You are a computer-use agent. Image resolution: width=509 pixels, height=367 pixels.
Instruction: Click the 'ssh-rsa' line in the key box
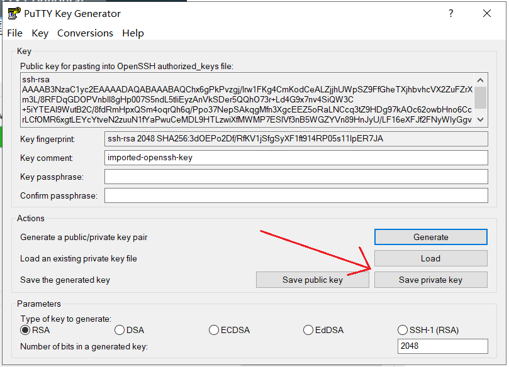coord(36,79)
